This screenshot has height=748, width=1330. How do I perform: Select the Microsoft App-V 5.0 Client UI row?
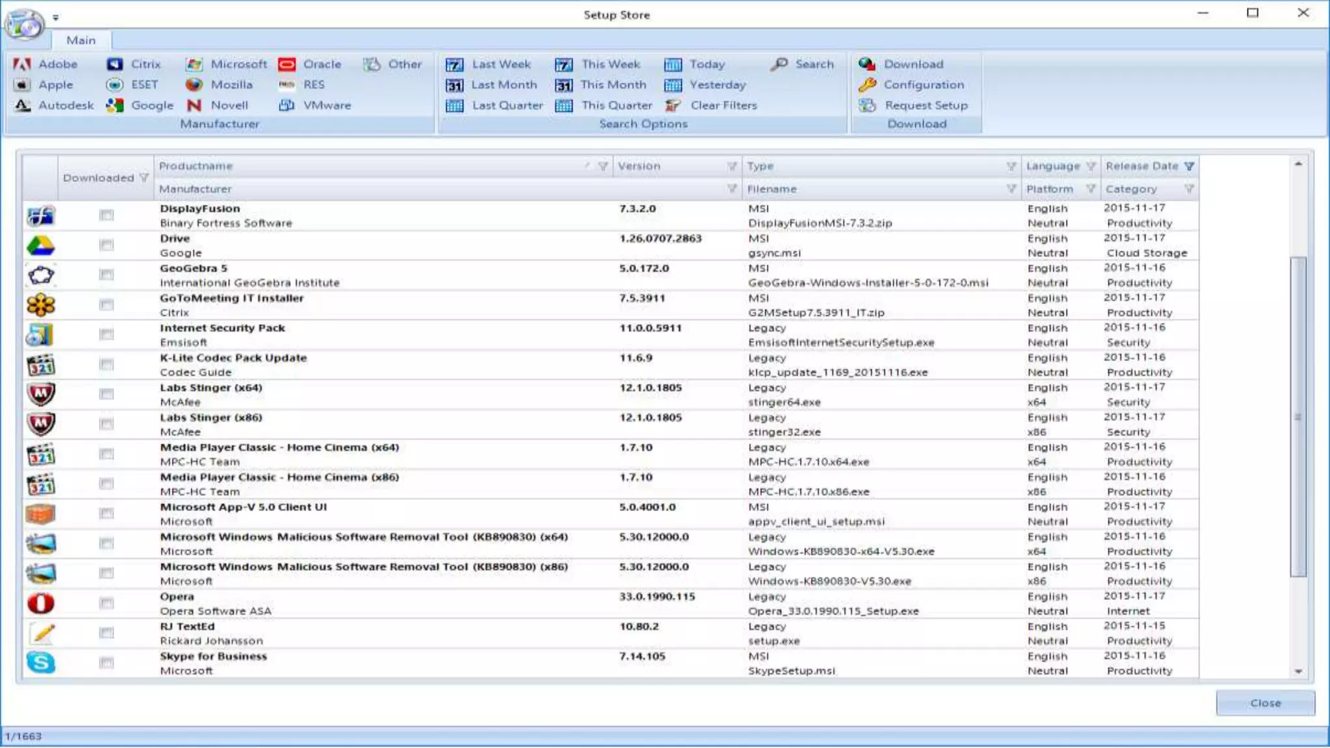pos(611,514)
